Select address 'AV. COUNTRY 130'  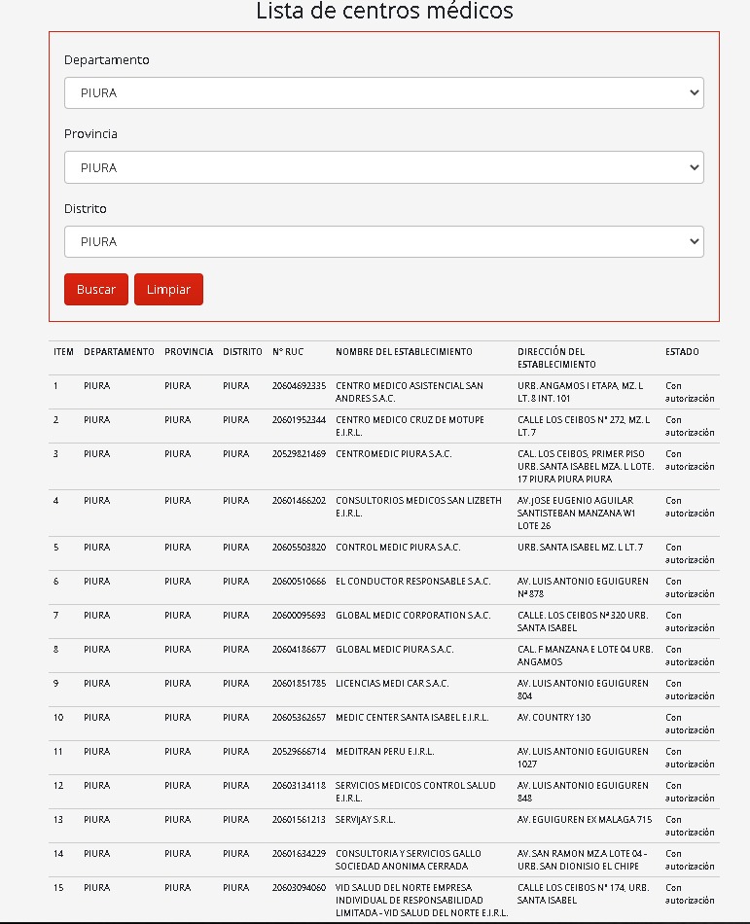pyautogui.click(x=554, y=719)
